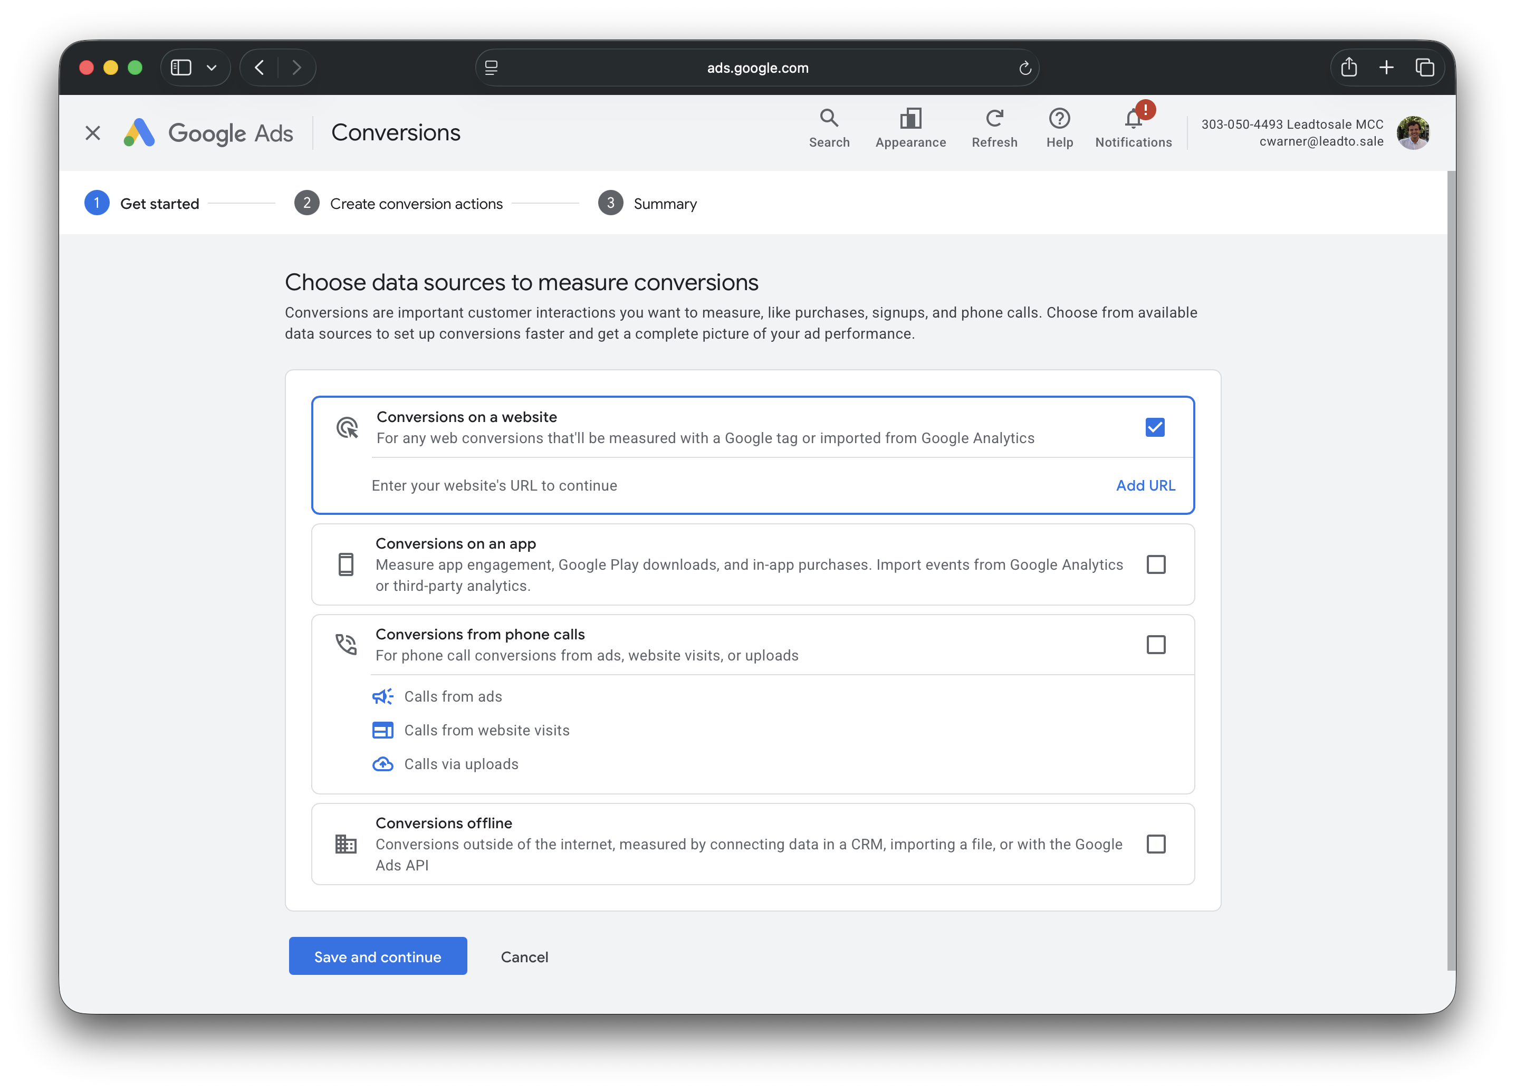Select the Calls from website visits option
The height and width of the screenshot is (1092, 1515).
(x=487, y=730)
